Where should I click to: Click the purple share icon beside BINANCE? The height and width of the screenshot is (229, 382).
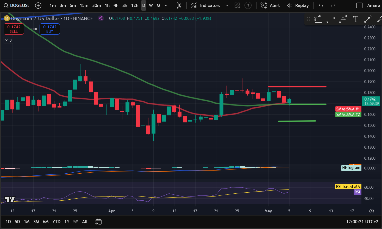point(101,18)
